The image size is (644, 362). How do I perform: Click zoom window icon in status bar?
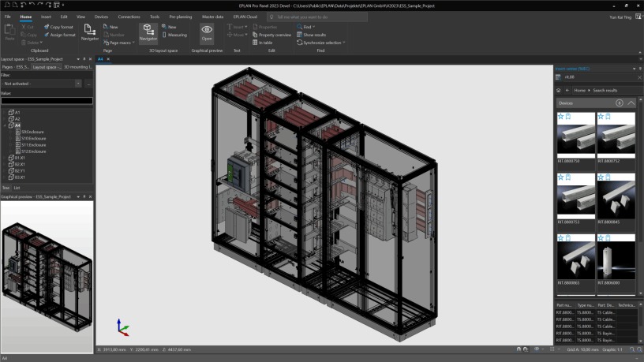coord(631,349)
